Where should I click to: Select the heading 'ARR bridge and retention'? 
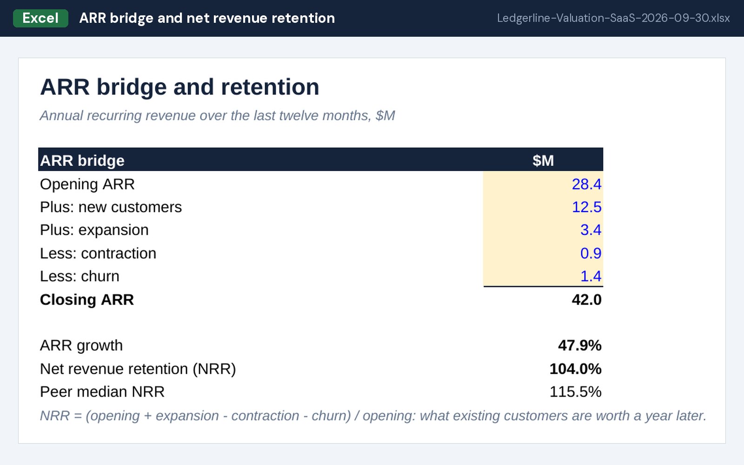pyautogui.click(x=179, y=87)
